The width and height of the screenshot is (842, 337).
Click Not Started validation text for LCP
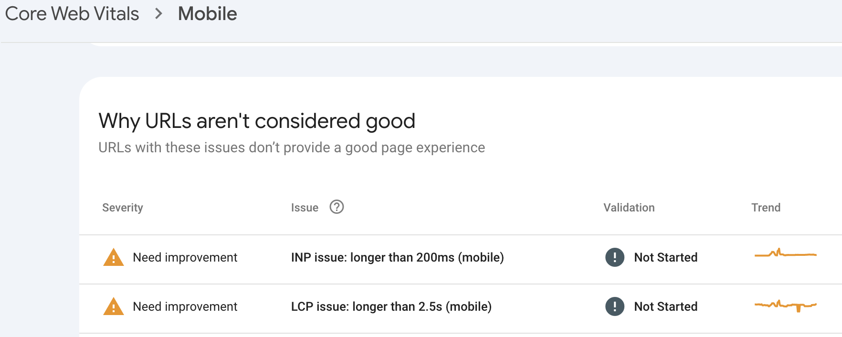coord(665,306)
